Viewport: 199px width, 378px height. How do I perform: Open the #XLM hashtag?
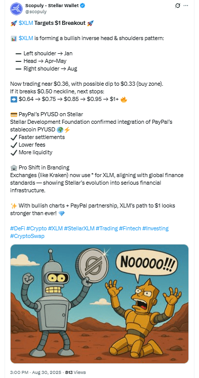55,228
